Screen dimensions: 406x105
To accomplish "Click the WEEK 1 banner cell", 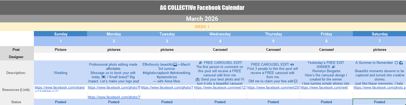I will click(202, 27).
